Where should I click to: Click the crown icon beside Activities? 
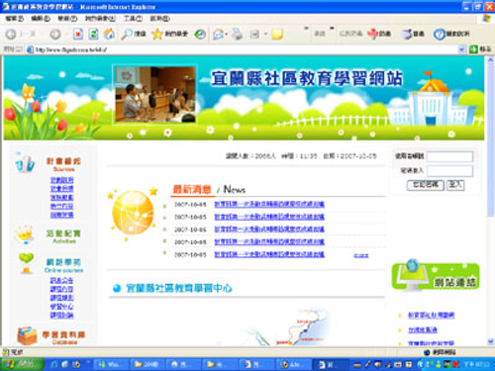24,234
